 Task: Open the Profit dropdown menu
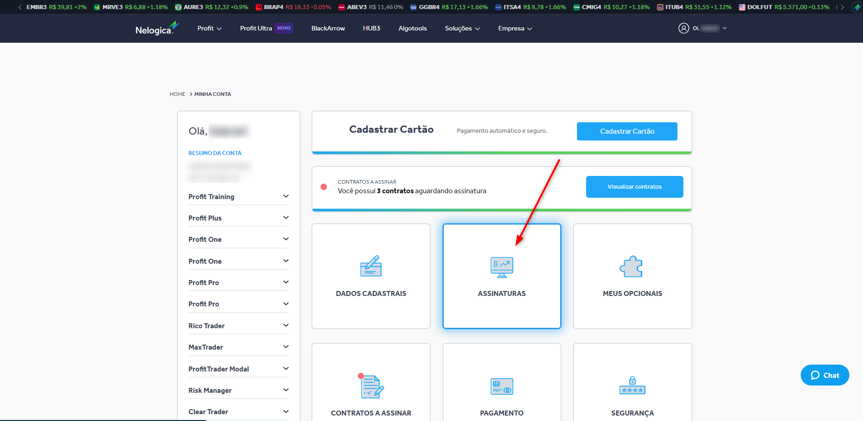click(x=210, y=28)
